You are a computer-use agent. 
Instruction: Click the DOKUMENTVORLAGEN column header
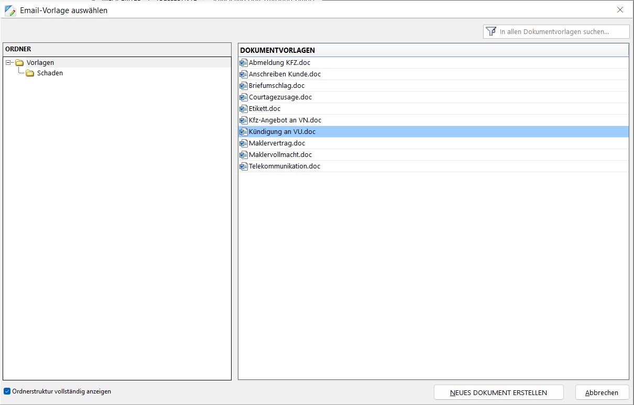(433, 50)
